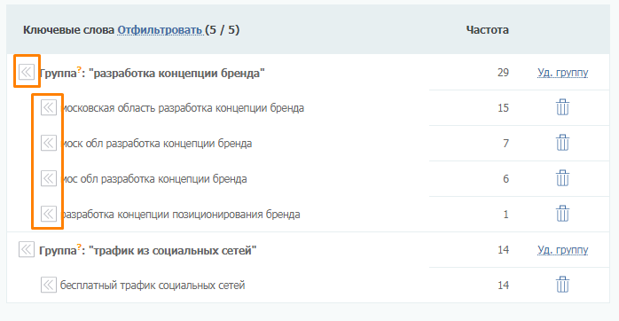Delete keyword with frequency 15 via trash icon
Image resolution: width=619 pixels, height=321 pixels.
(562, 107)
